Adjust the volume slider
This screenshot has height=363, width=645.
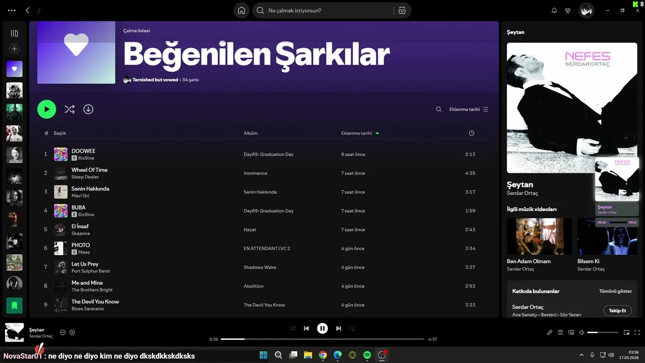[x=603, y=332]
